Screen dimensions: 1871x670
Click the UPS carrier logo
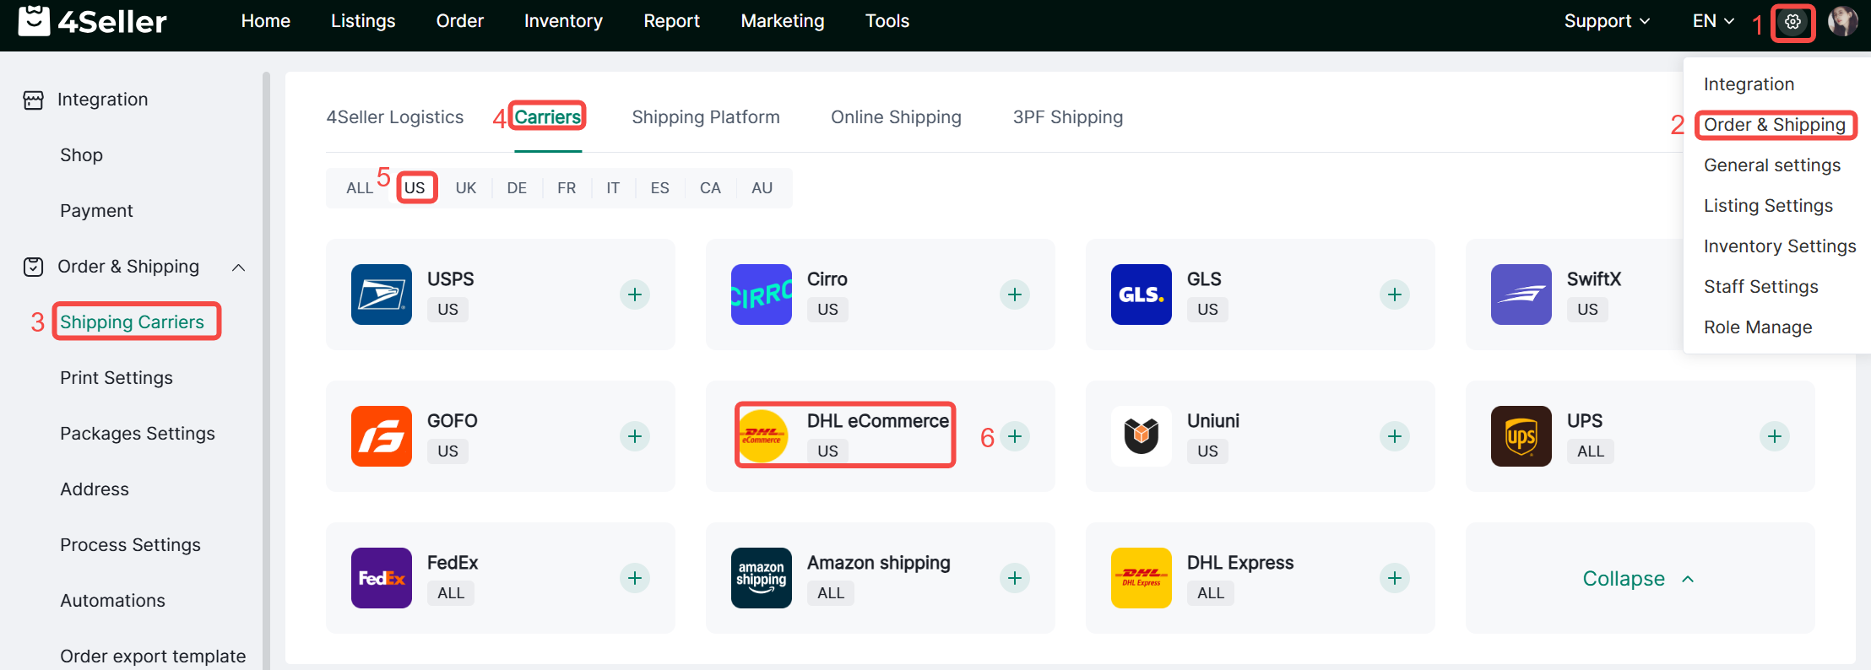[1521, 436]
